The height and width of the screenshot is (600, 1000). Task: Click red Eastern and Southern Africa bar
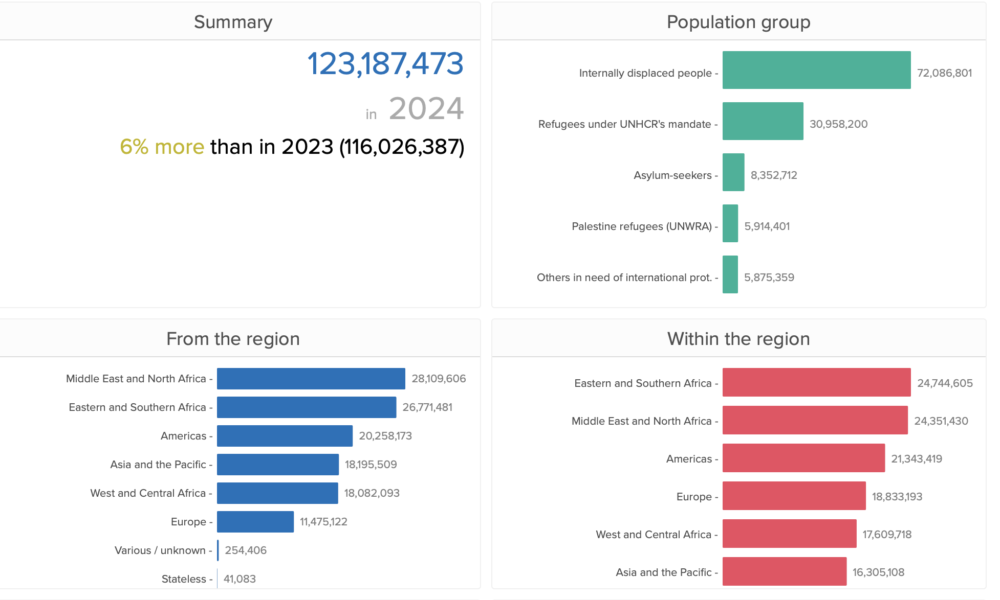pyautogui.click(x=816, y=382)
